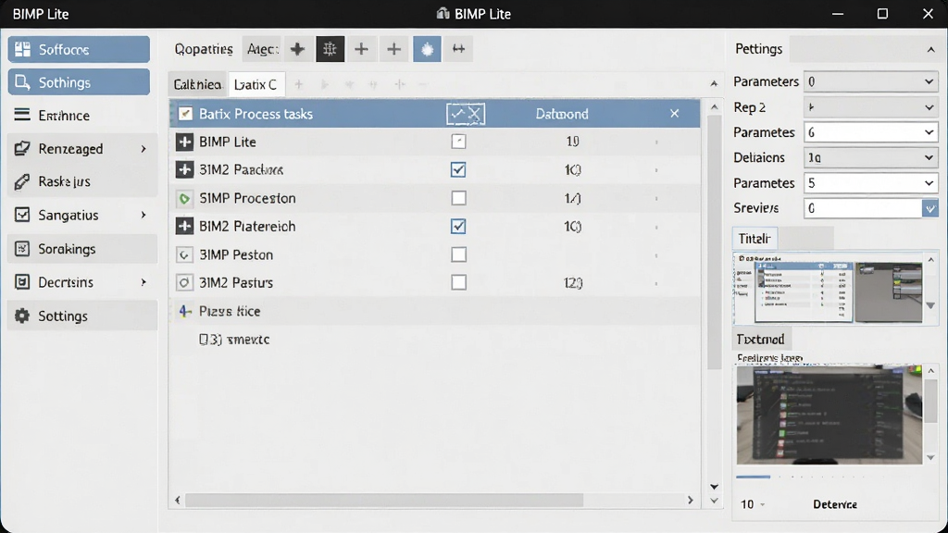Click the 3IMP Peston row icon
This screenshot has width=948, height=533.
[184, 254]
